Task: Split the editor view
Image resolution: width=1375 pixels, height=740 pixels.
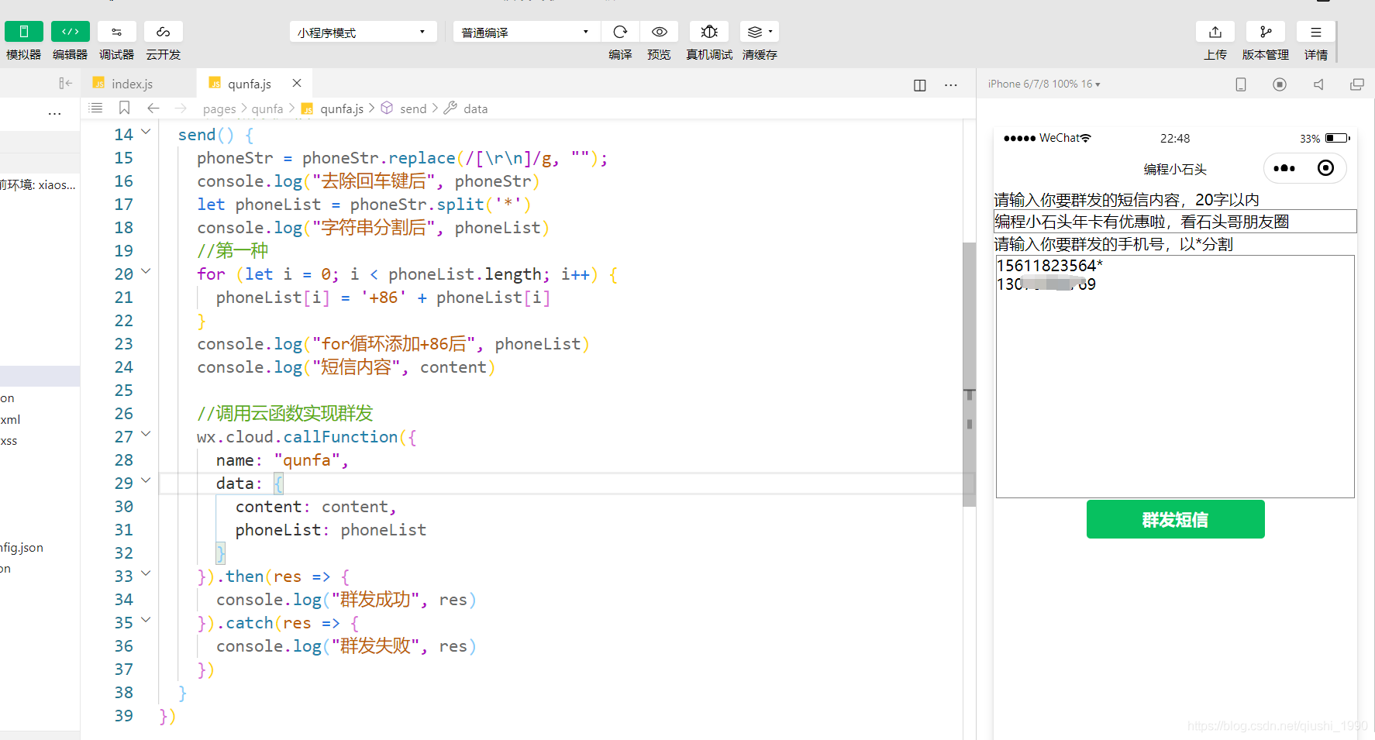Action: 920,85
